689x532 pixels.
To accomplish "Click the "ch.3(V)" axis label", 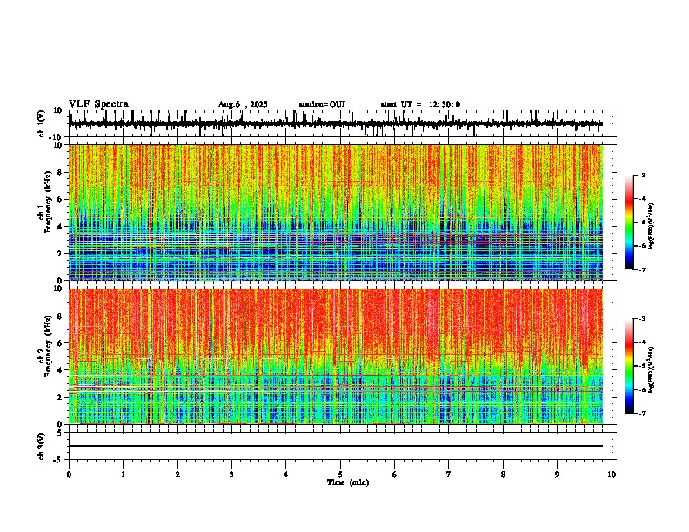I will pos(42,446).
